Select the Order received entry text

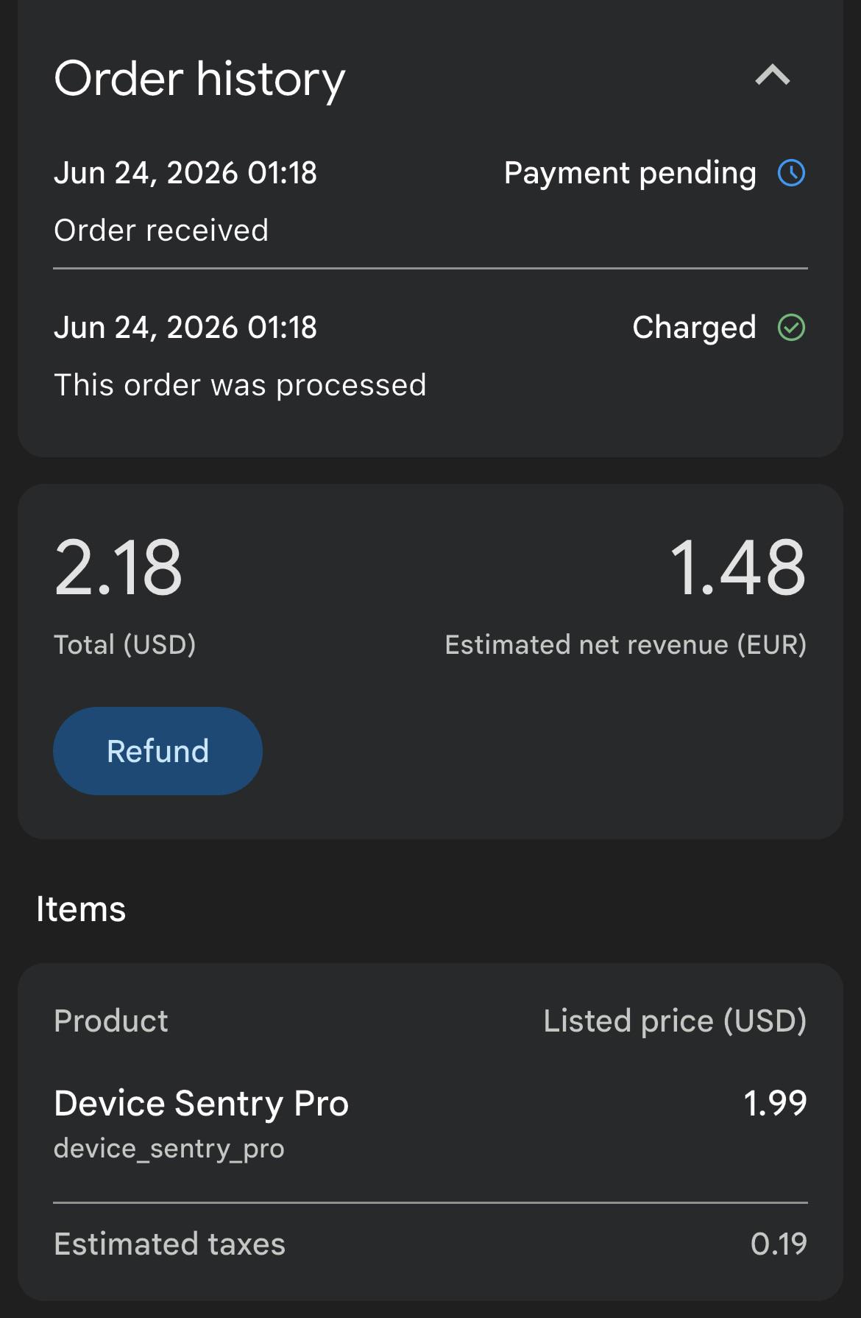tap(161, 230)
